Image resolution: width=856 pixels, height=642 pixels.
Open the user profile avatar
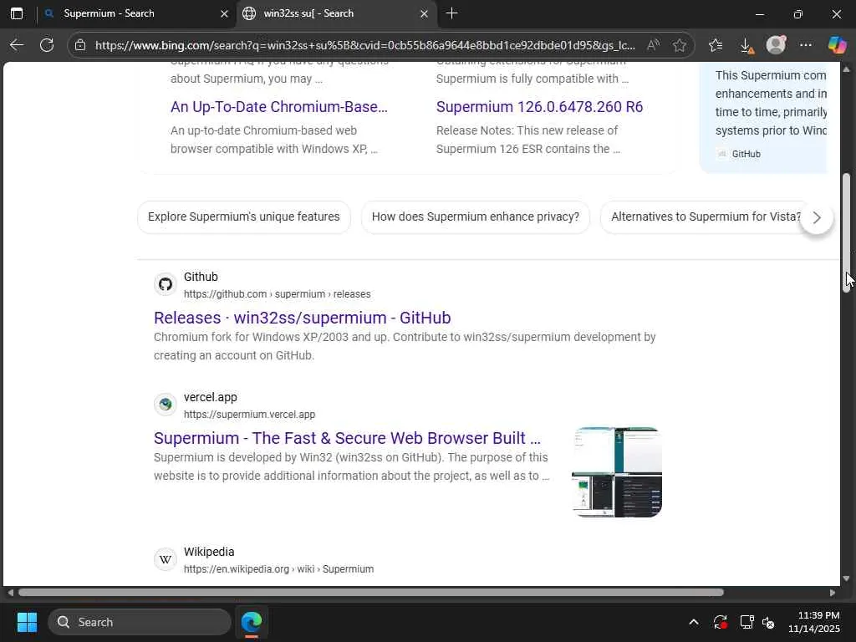click(776, 45)
